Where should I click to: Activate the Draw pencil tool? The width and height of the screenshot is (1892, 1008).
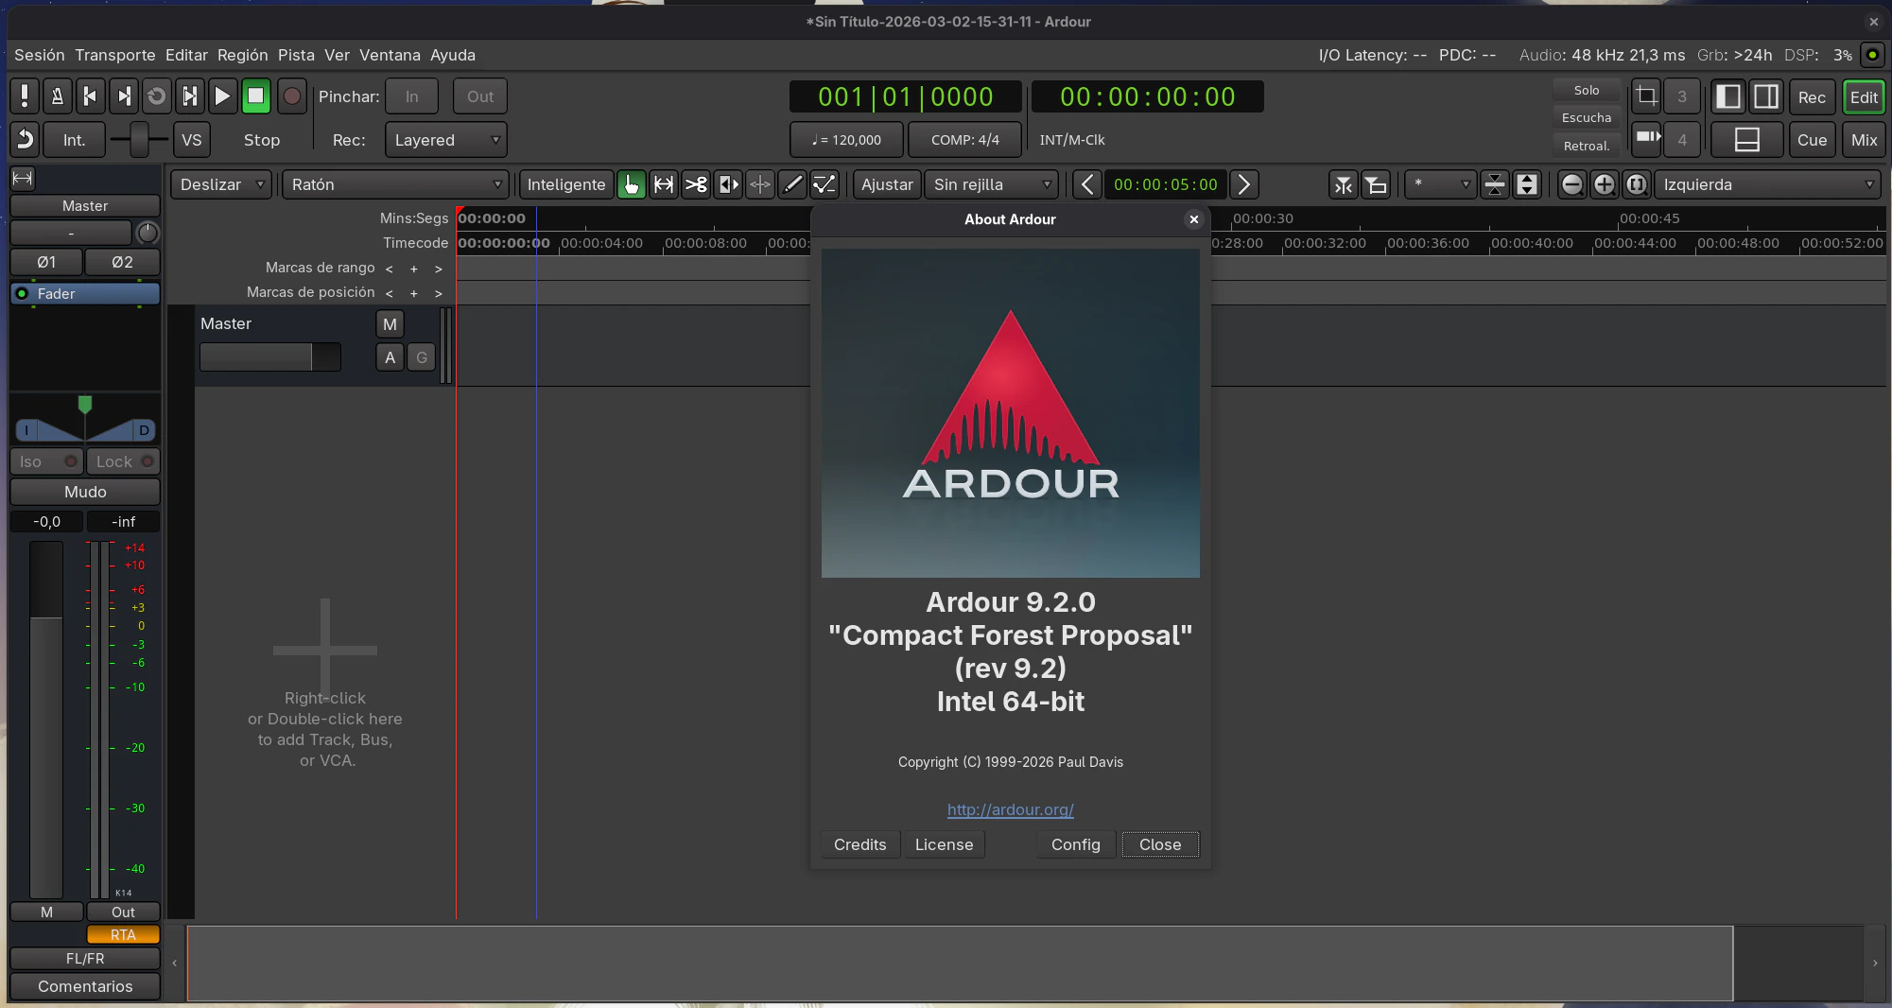[792, 184]
